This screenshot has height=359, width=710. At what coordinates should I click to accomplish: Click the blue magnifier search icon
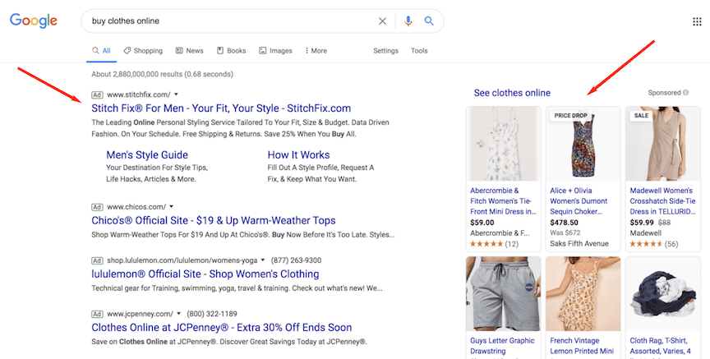point(429,21)
